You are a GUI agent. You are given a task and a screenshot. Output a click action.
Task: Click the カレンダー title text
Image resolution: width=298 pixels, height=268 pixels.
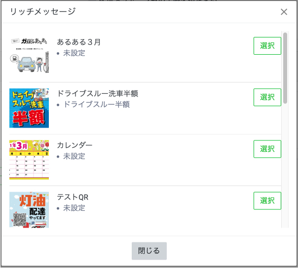click(74, 145)
